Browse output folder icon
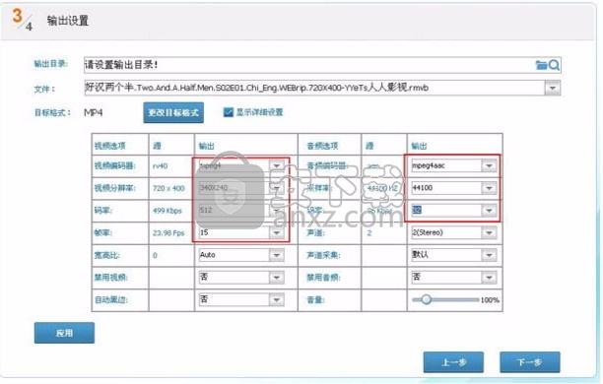Screen dimensions: 603x384 pos(541,65)
